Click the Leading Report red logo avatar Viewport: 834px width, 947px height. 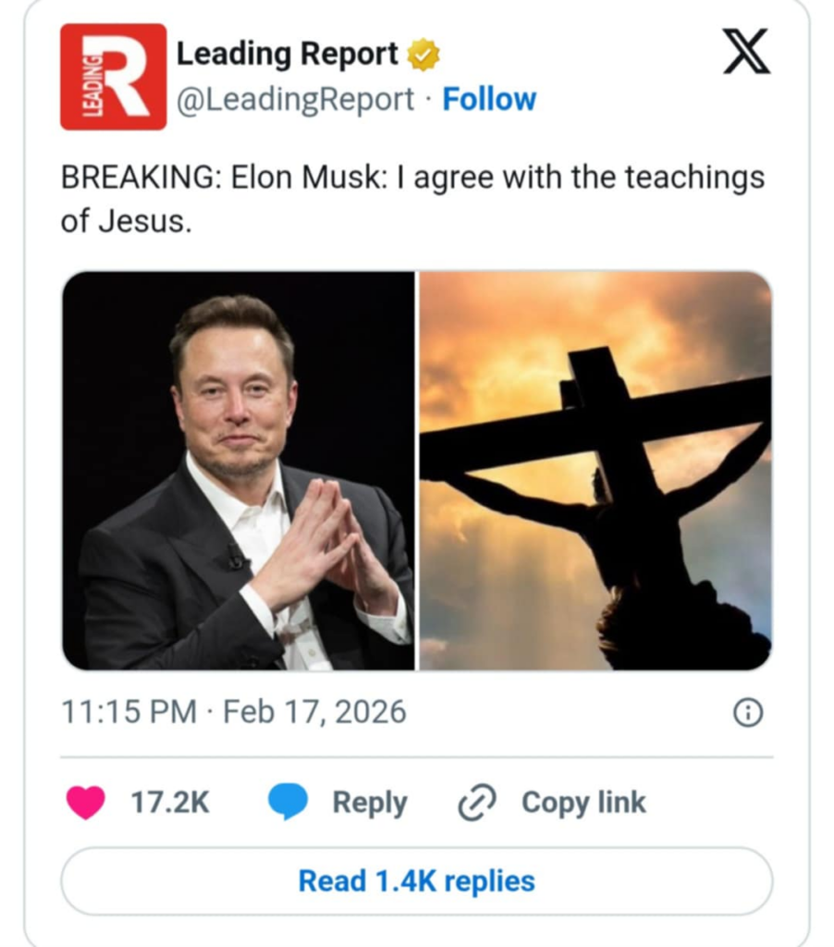(x=113, y=77)
